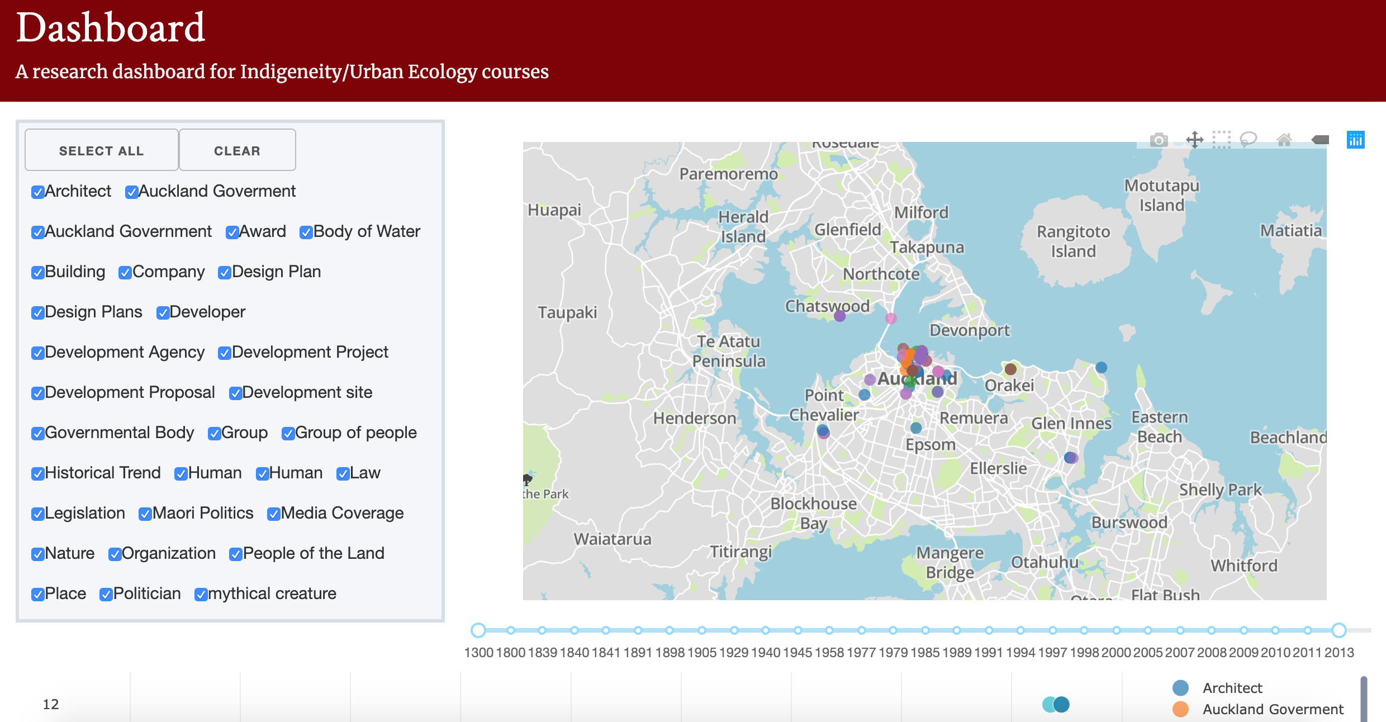The height and width of the screenshot is (722, 1386).
Task: Select the Lasso Select tool
Action: coord(1248,140)
